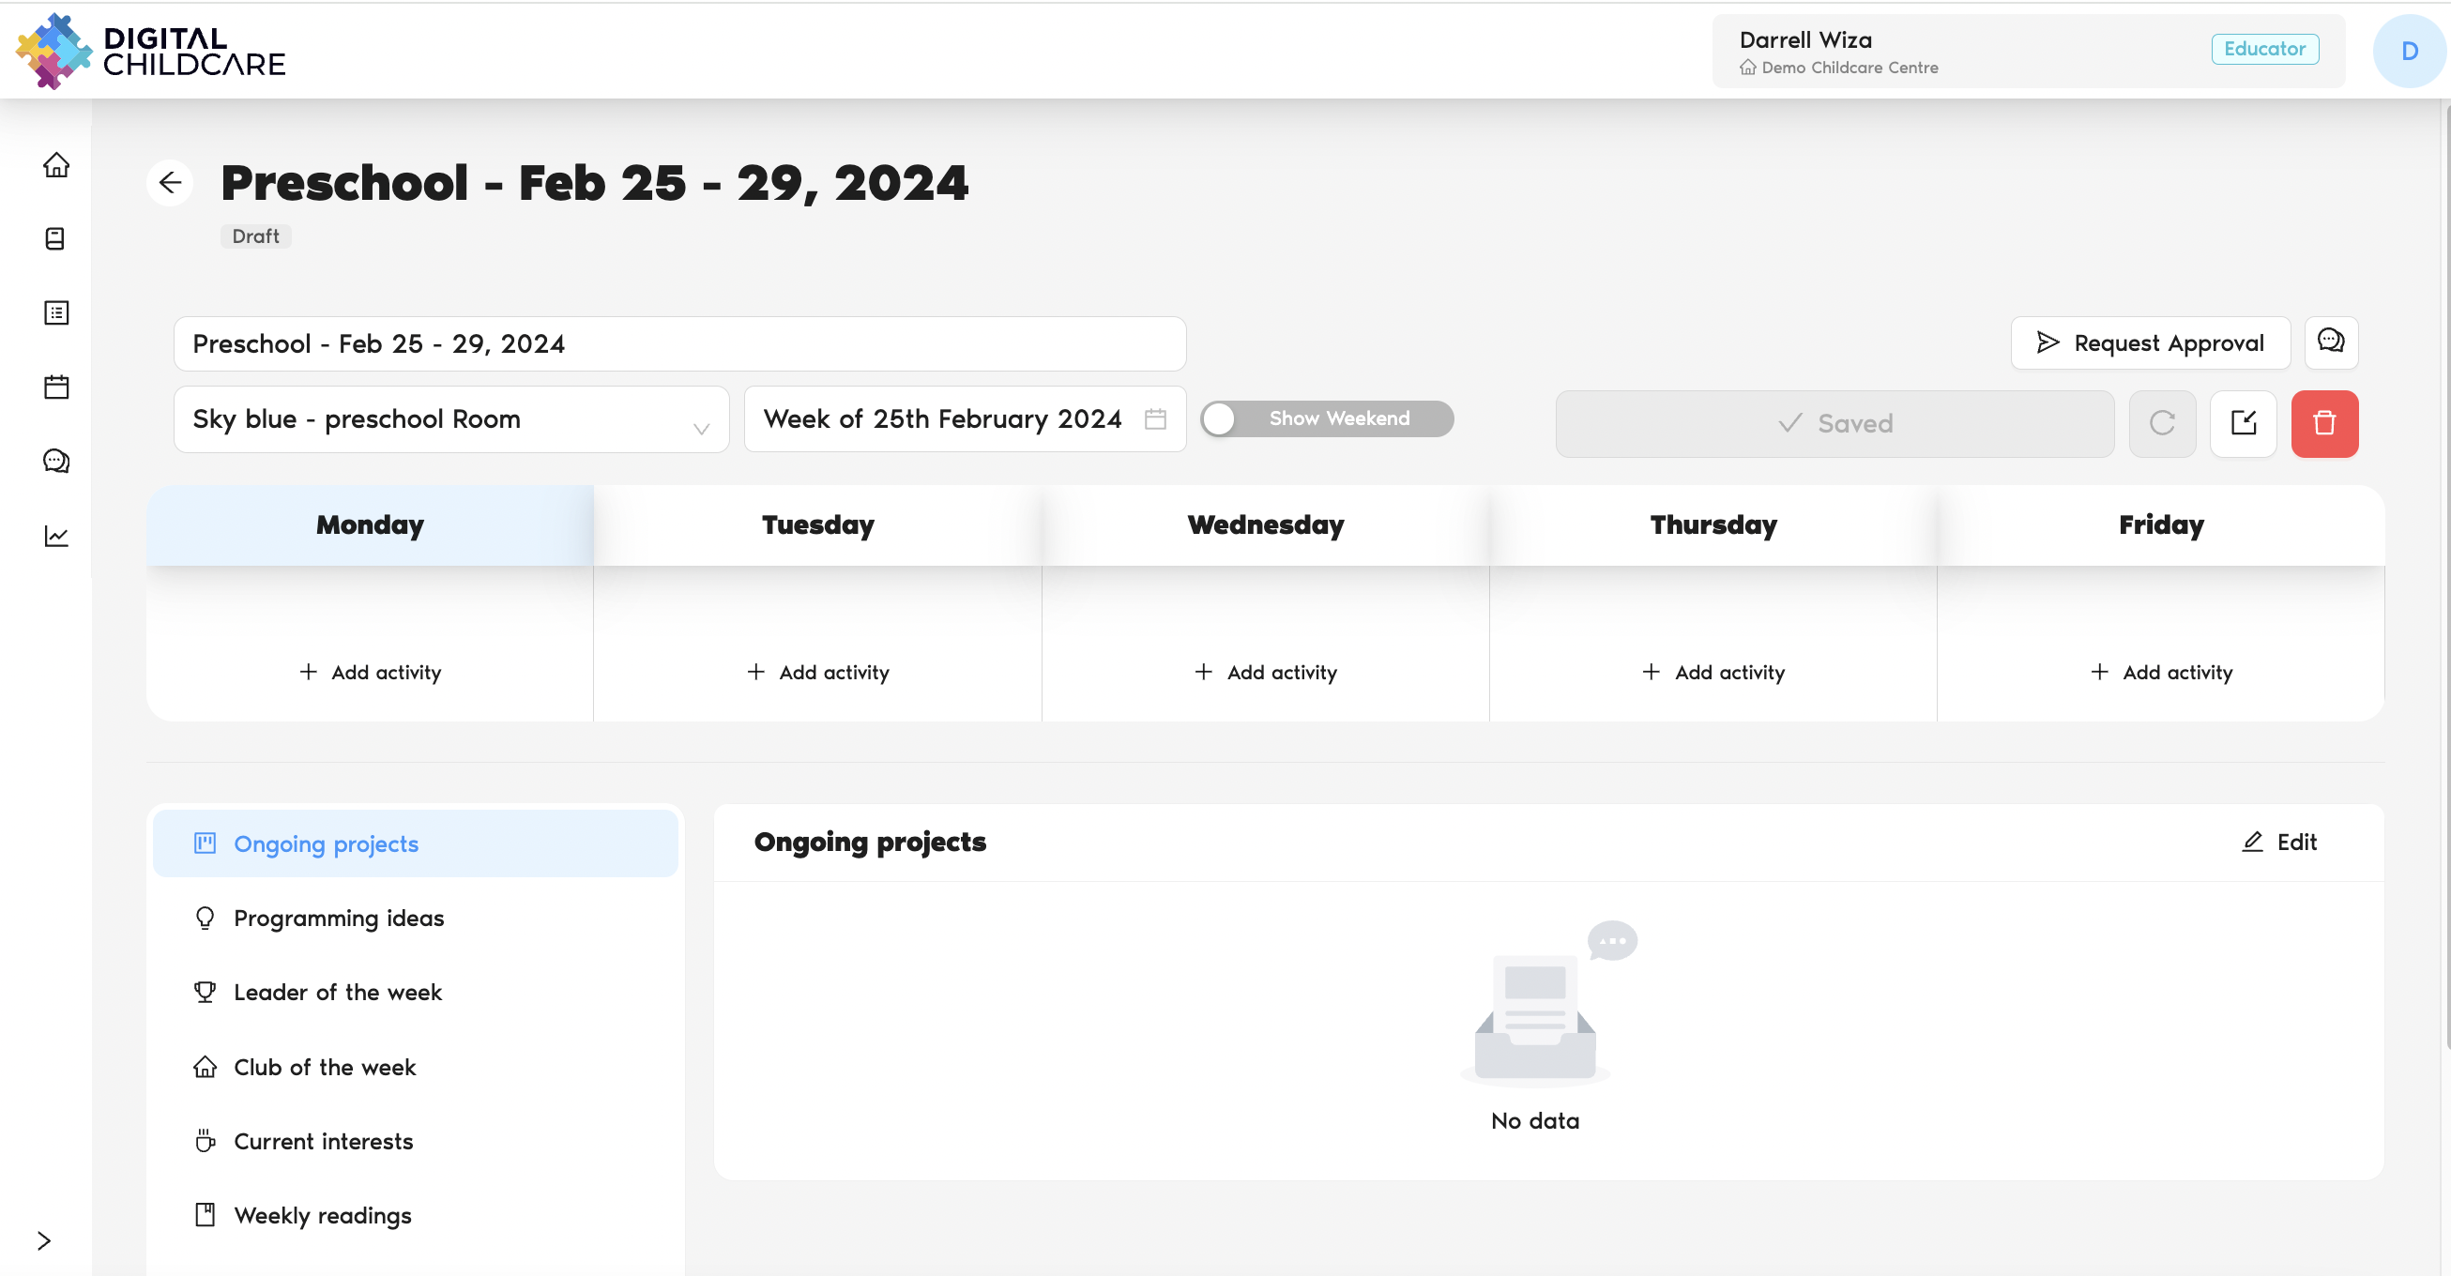Click the Request Approval button
The image size is (2451, 1276).
tap(2150, 342)
